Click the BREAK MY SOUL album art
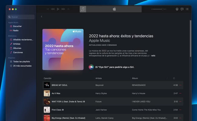Screen dimensions: 197x121 pos(47,85)
